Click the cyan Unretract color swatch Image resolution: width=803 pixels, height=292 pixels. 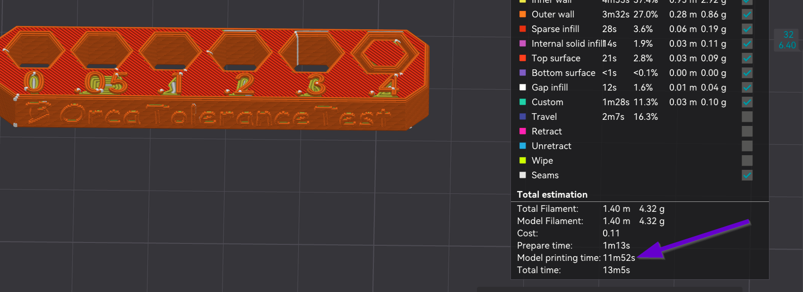pos(523,146)
